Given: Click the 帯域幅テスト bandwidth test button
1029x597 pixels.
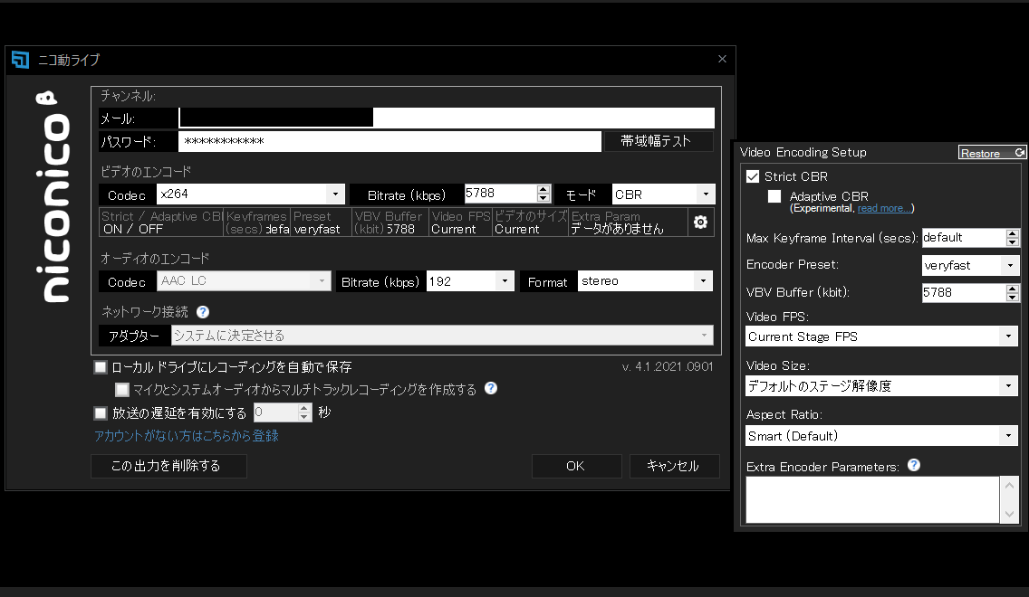Looking at the screenshot, I should click(657, 141).
